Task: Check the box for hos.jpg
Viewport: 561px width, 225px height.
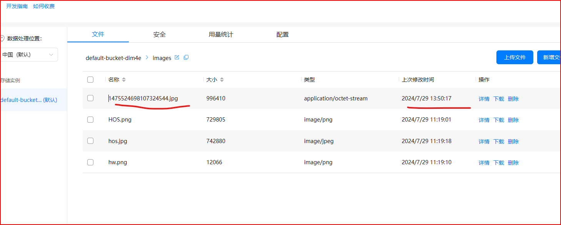Action: click(90, 141)
